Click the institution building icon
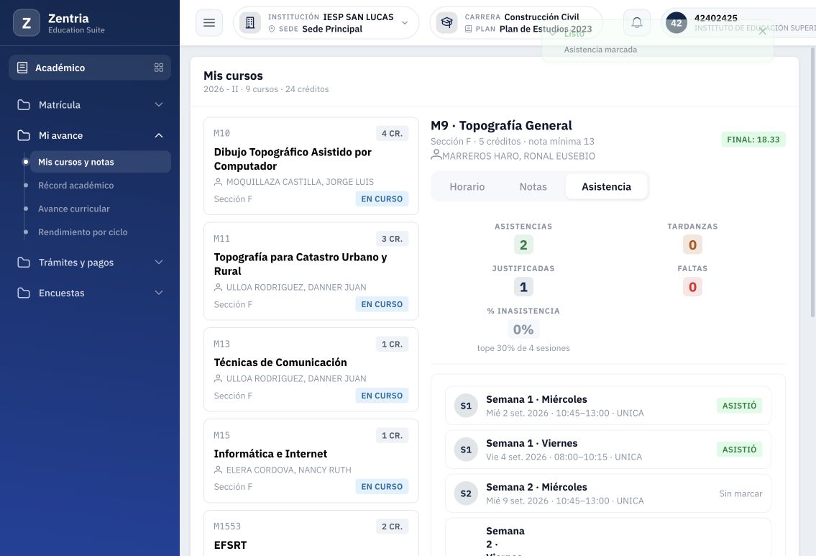The height and width of the screenshot is (556, 816). [250, 23]
